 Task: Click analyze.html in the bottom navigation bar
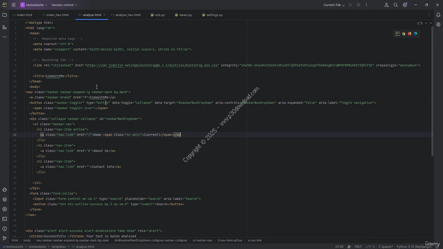click(83, 247)
